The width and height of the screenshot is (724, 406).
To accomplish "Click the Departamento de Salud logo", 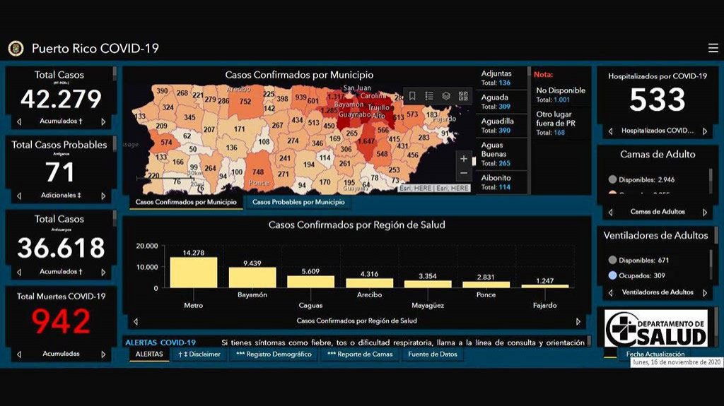I will tap(655, 328).
